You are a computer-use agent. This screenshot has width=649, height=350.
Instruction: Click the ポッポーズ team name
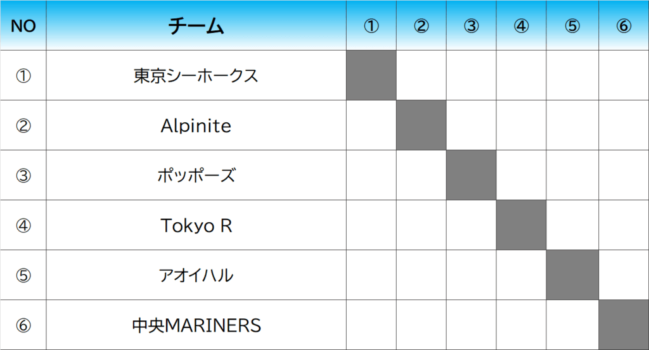(x=196, y=176)
